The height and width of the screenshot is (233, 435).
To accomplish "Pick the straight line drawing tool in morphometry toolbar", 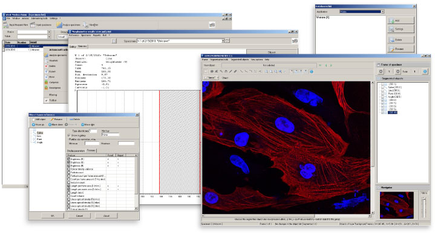I will coord(231,71).
